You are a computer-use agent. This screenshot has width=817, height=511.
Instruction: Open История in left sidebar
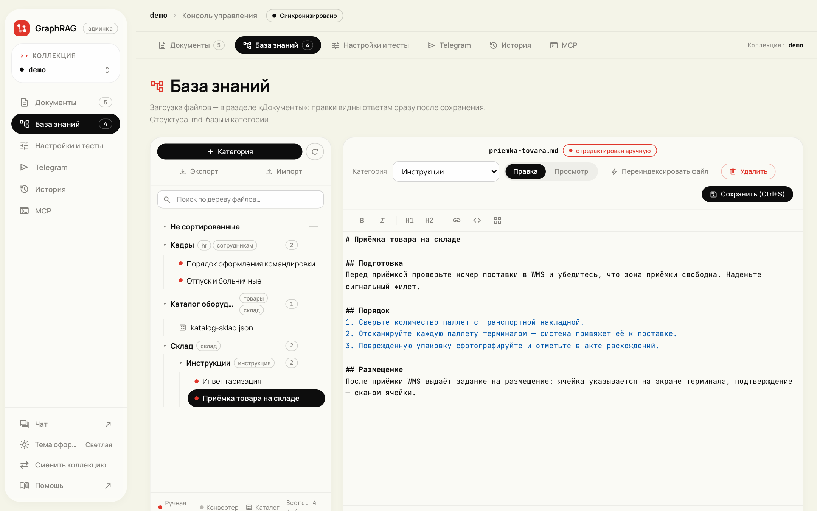pos(66,189)
